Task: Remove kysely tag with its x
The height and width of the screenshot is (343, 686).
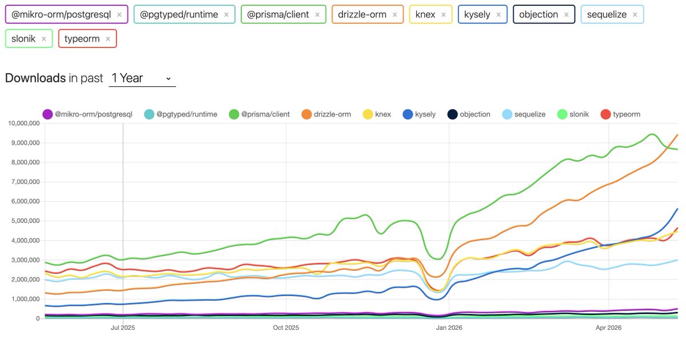Action: tap(498, 14)
